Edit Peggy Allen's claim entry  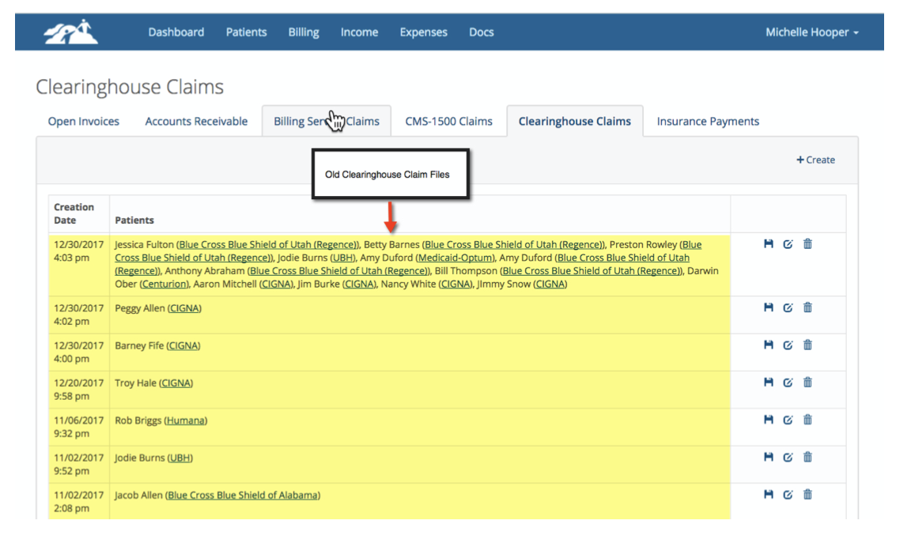click(788, 307)
